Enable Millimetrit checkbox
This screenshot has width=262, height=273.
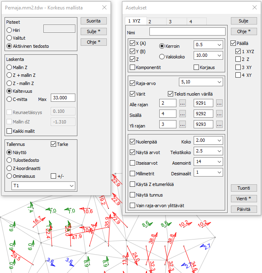132,173
